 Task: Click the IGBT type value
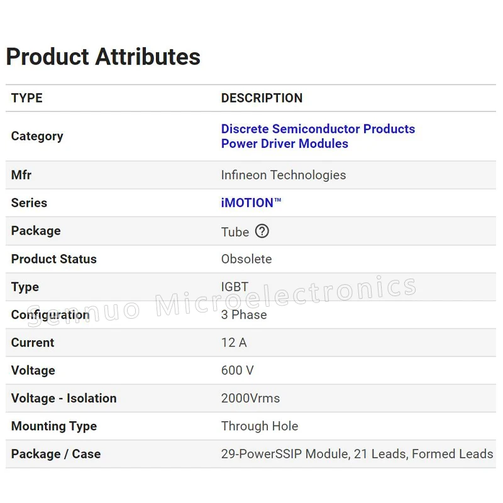[235, 287]
